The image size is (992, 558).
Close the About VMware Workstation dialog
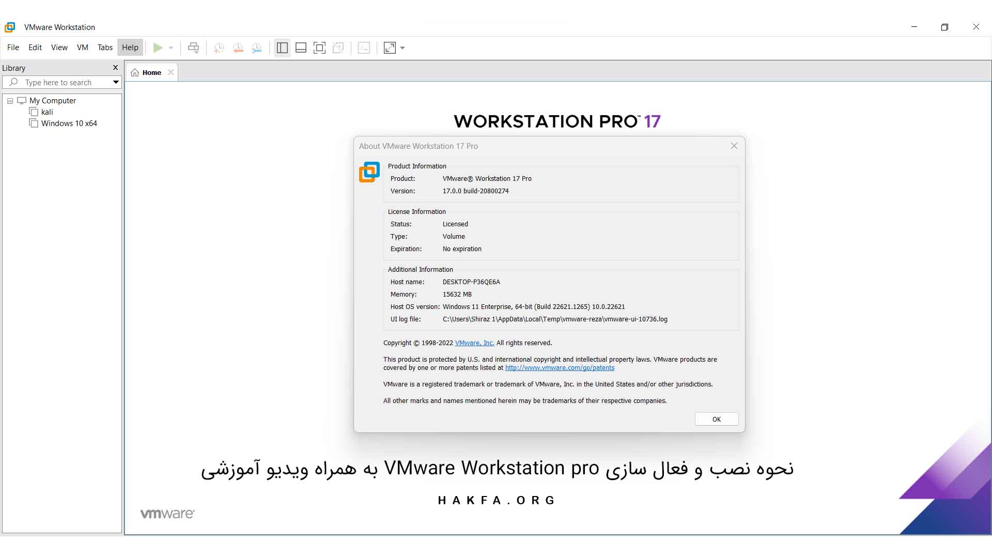pos(734,146)
